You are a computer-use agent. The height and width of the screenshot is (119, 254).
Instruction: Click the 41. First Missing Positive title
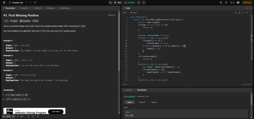point(21,15)
